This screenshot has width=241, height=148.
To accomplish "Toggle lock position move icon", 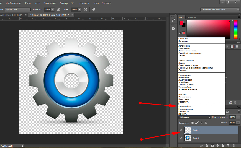I will [x=201, y=123].
